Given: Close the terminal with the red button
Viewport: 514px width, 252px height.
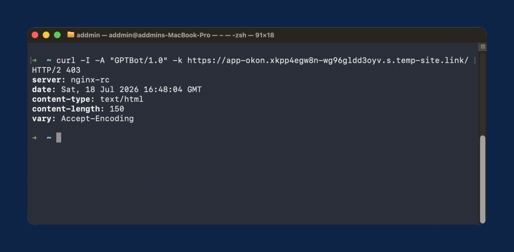Looking at the screenshot, I should click(35, 35).
